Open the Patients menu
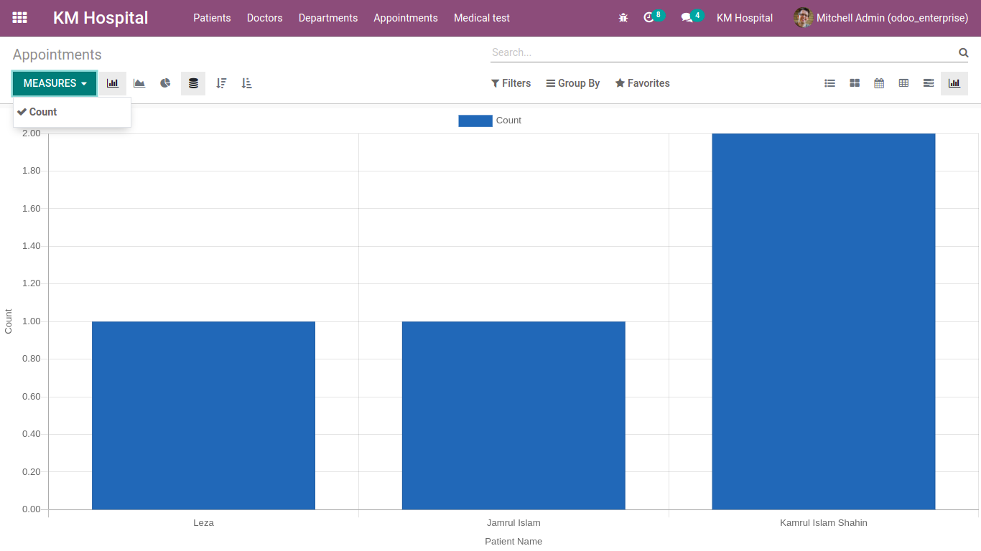Viewport: 981px width, 551px height. (212, 18)
